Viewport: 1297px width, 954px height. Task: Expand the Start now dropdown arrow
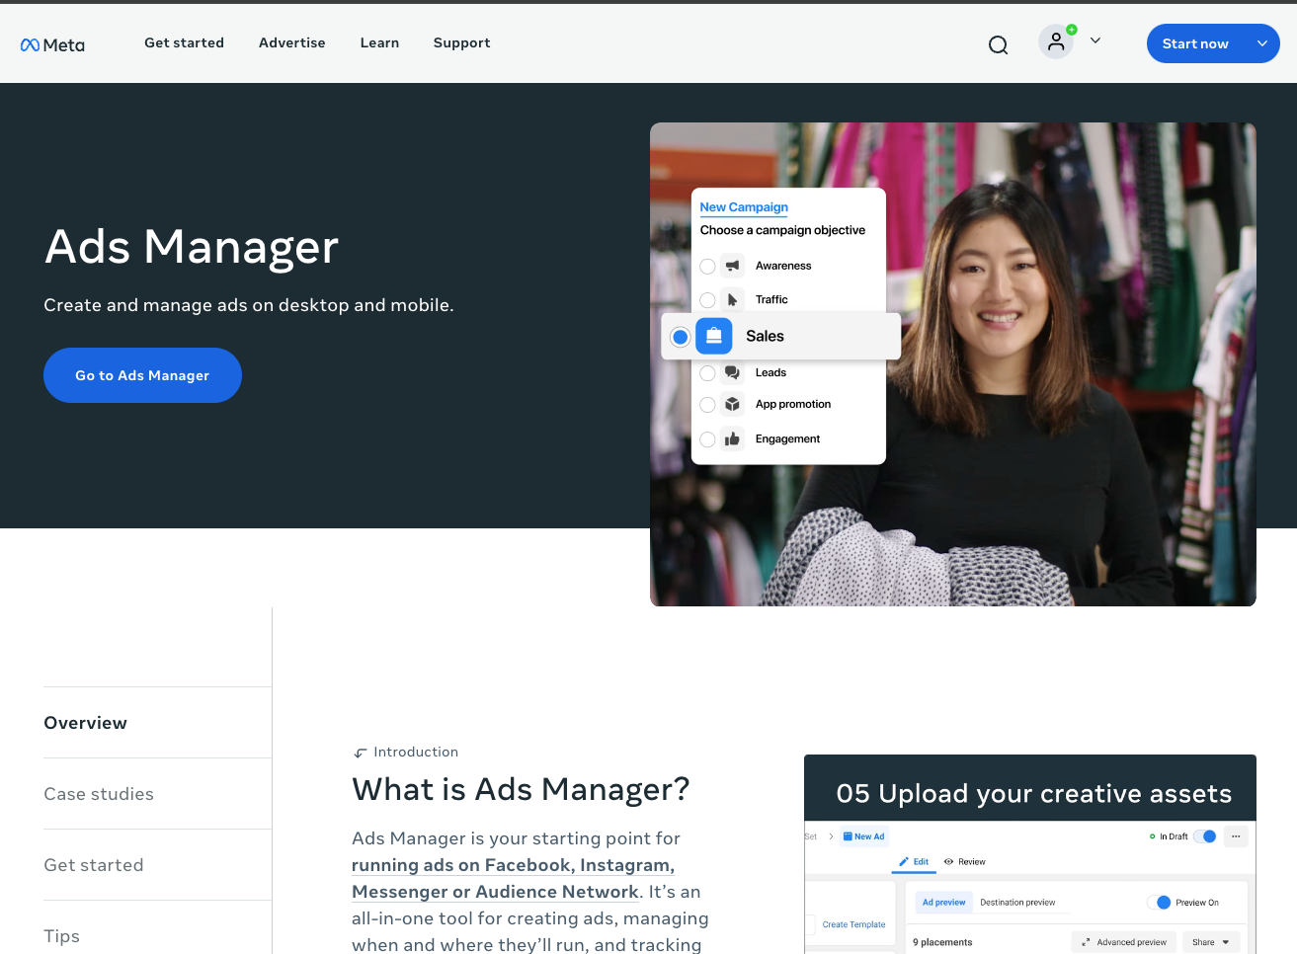[1262, 43]
